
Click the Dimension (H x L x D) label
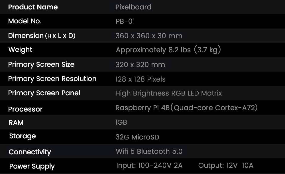[42, 36]
